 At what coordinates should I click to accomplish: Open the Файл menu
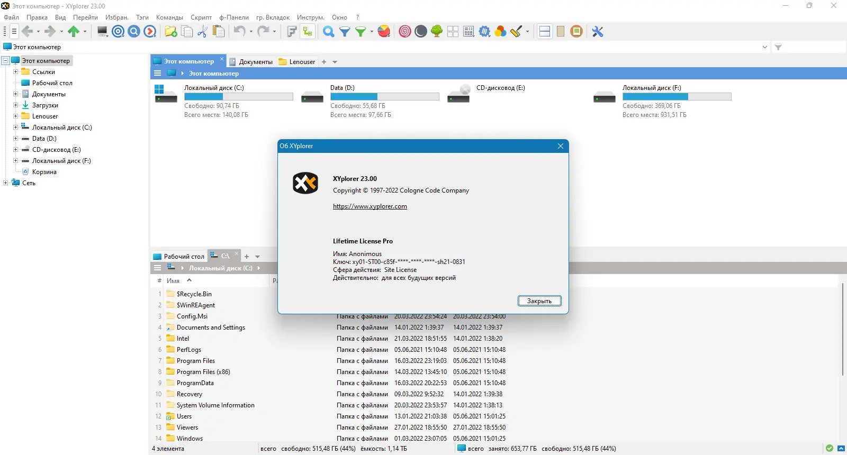click(11, 17)
